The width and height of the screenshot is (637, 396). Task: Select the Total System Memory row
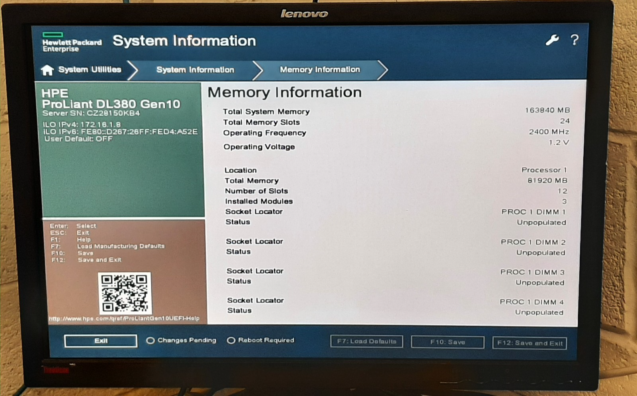[x=396, y=111]
